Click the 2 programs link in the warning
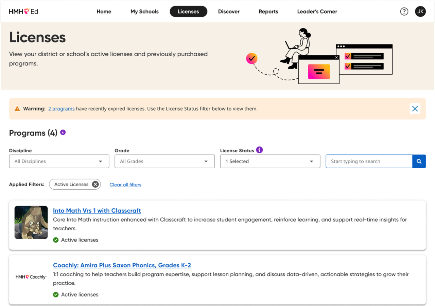This screenshot has height=306, width=435. (x=62, y=109)
